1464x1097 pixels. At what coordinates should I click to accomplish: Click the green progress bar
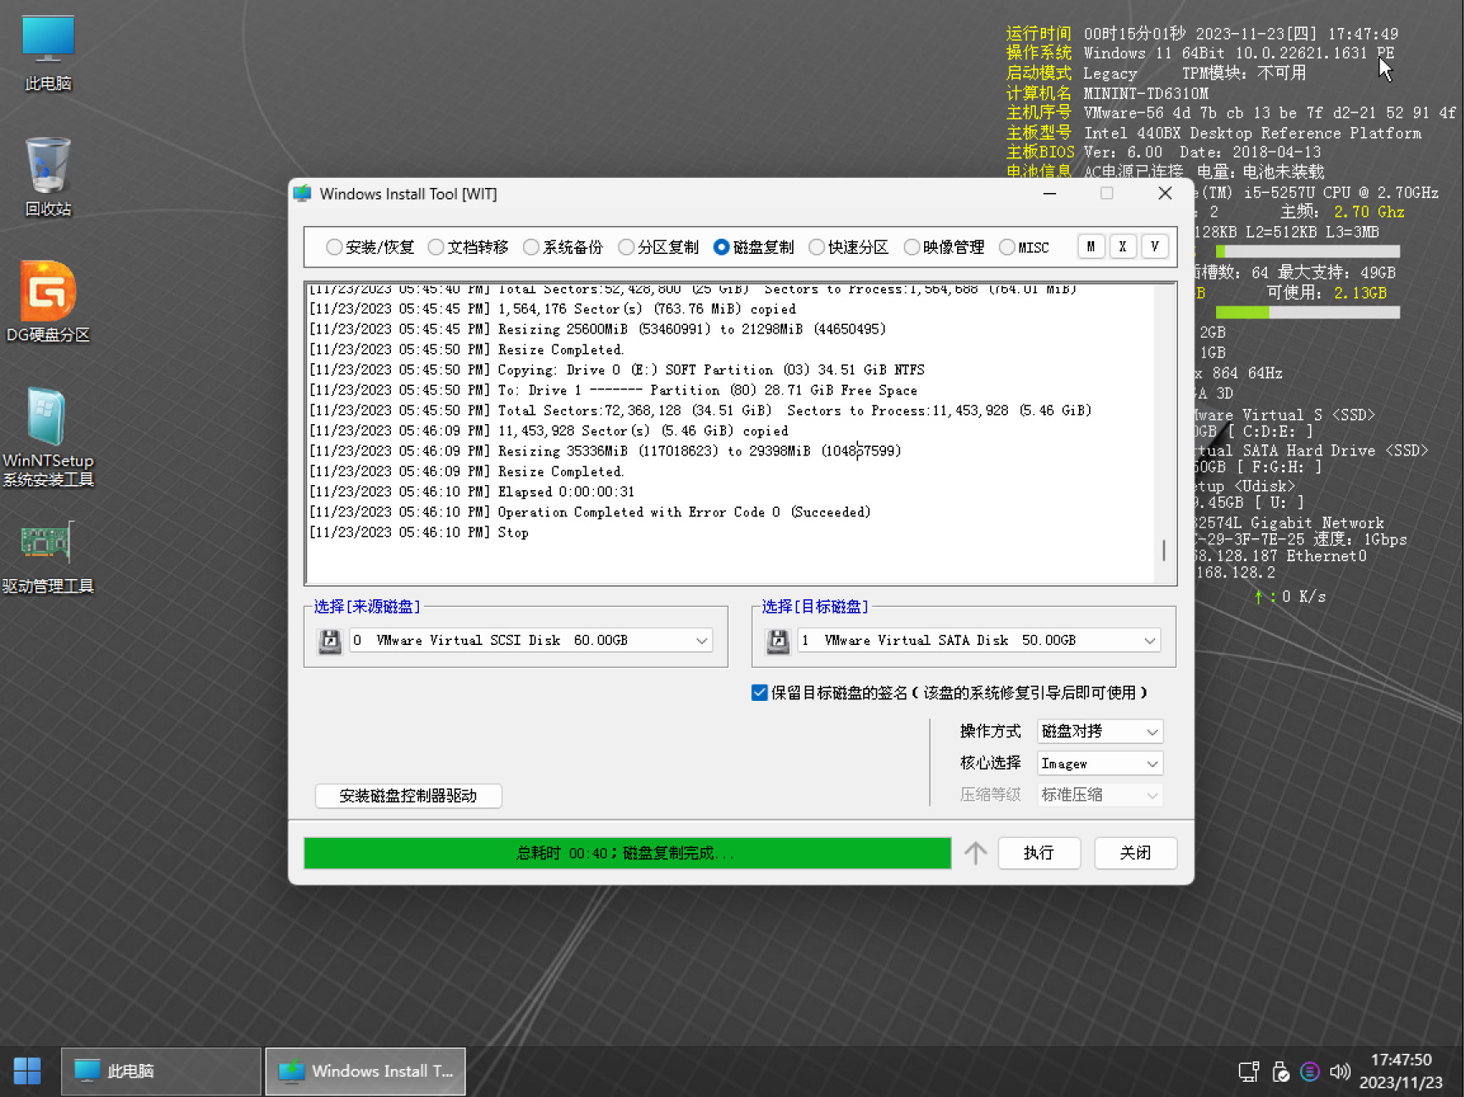(627, 853)
